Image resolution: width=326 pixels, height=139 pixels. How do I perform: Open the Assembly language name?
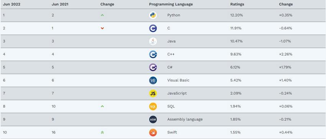(185, 119)
